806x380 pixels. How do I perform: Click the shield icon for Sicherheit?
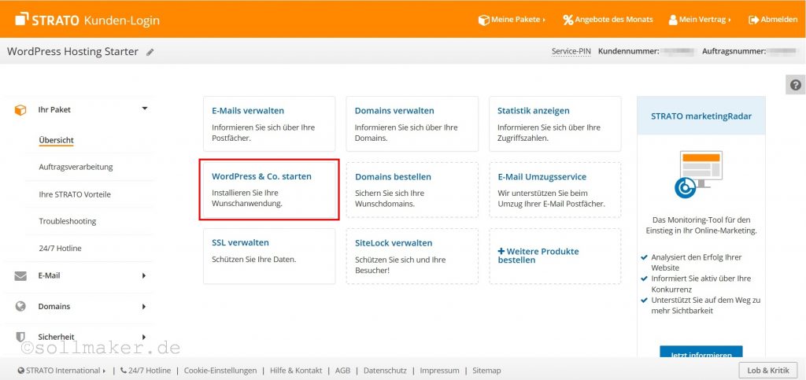[x=20, y=338]
